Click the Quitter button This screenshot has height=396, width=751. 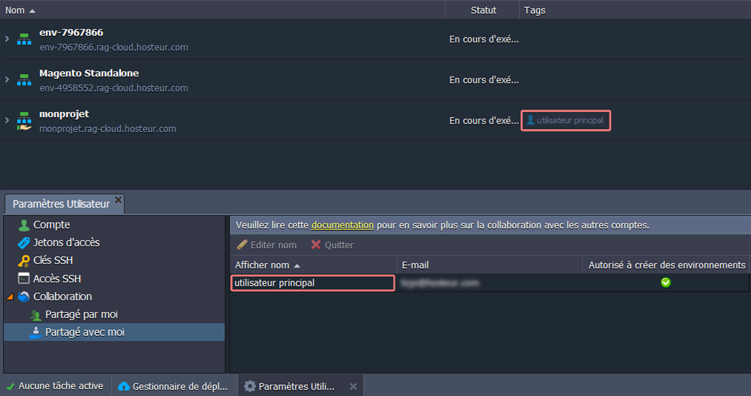332,245
